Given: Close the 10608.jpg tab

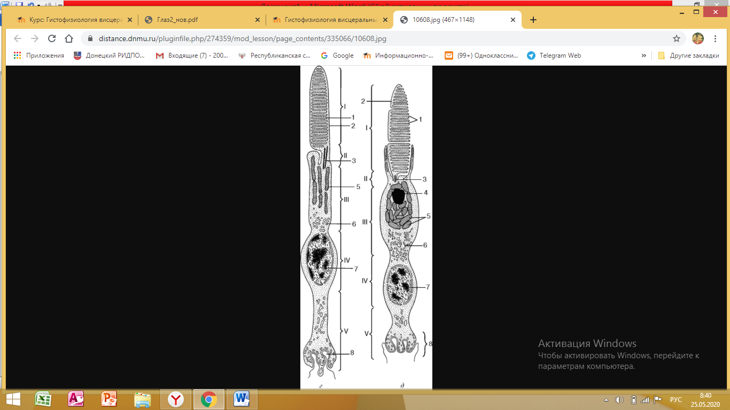Looking at the screenshot, I should tap(513, 20).
